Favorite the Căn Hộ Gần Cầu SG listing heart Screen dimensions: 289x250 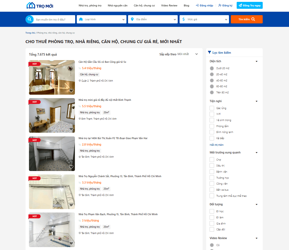(x=71, y=91)
